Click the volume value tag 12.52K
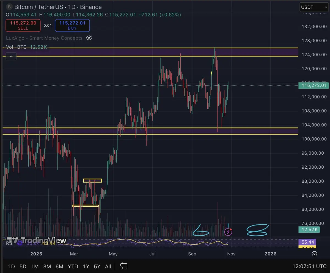The width and height of the screenshot is (330, 273). (309, 230)
